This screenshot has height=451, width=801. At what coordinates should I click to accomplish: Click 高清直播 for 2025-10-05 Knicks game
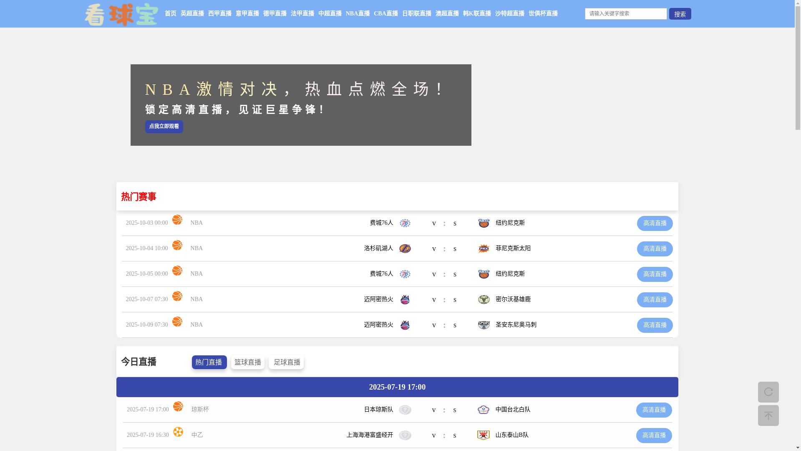coord(655,274)
